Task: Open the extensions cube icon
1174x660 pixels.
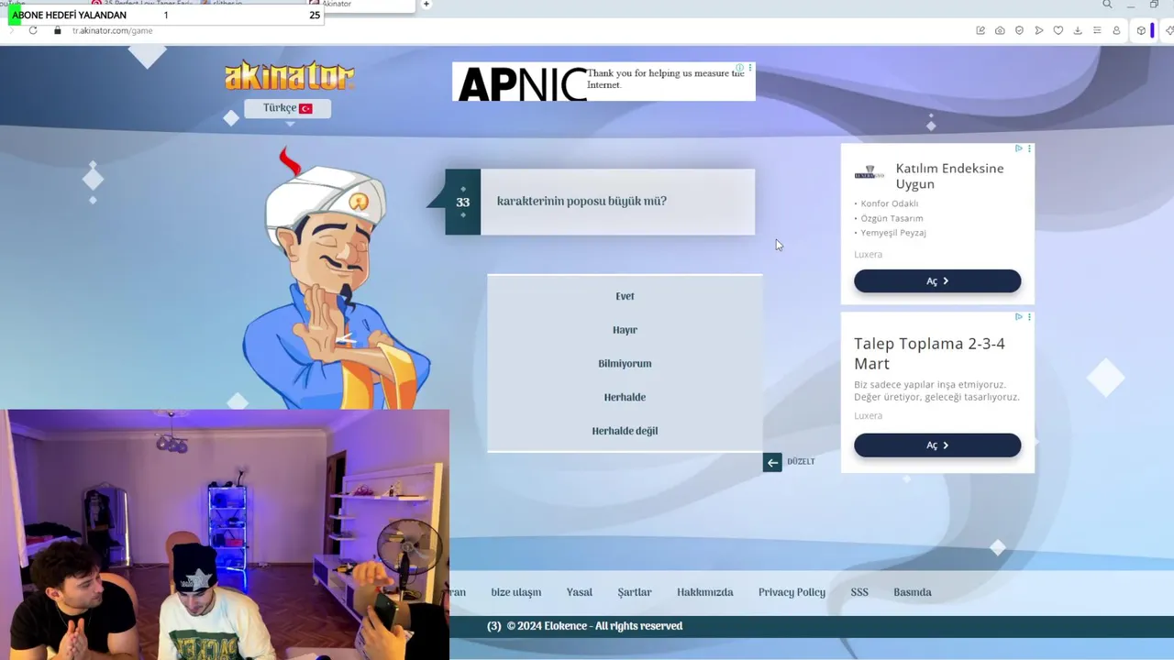Action: click(x=1141, y=30)
